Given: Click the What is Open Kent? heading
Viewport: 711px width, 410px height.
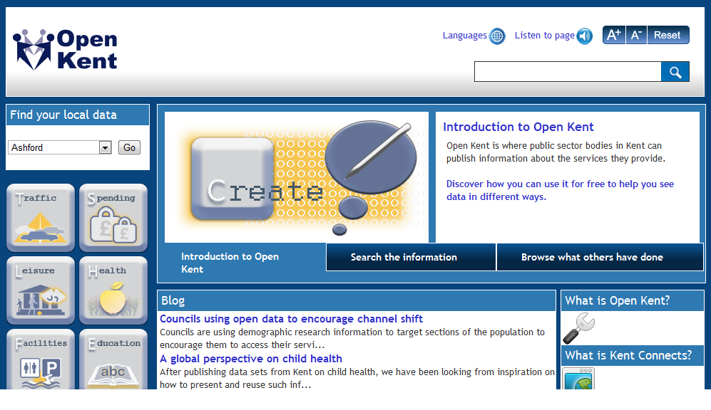Looking at the screenshot, I should pyautogui.click(x=617, y=301).
